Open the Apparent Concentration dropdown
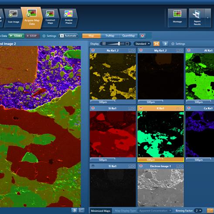This screenshot has height=214, width=214. pos(155,211)
